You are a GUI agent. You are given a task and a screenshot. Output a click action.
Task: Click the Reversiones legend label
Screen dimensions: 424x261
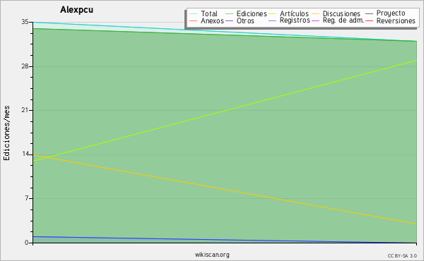[396, 20]
